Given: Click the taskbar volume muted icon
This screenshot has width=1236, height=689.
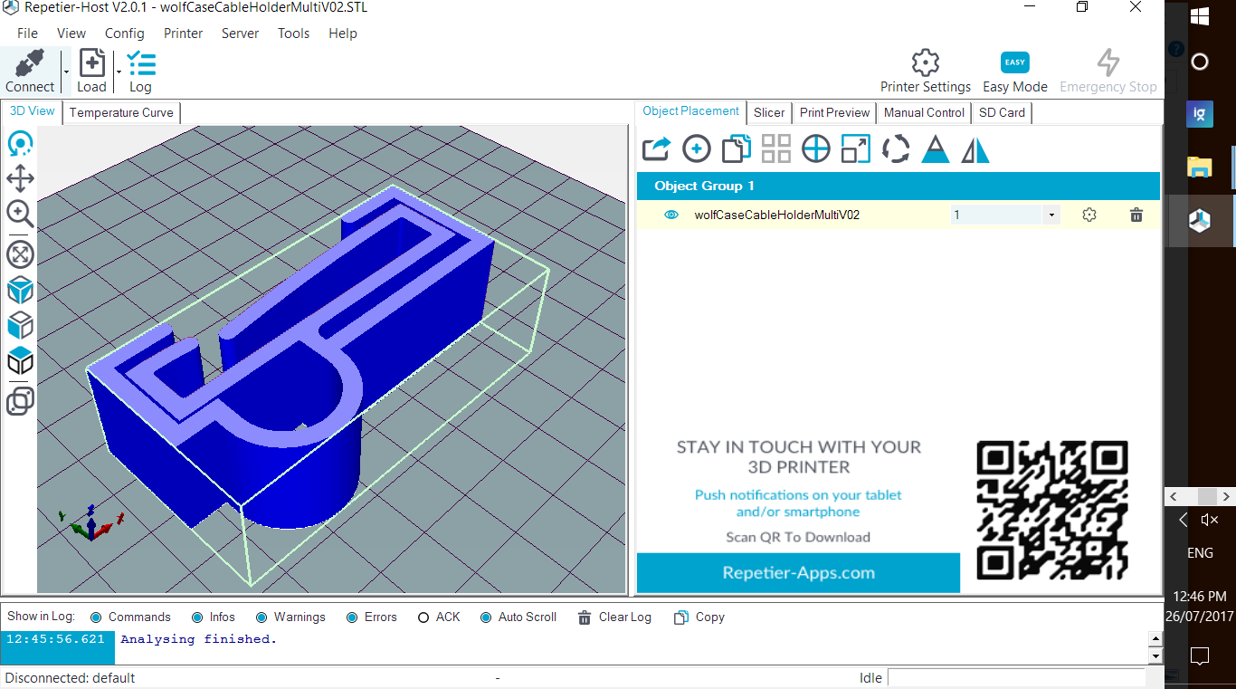Looking at the screenshot, I should tap(1209, 520).
